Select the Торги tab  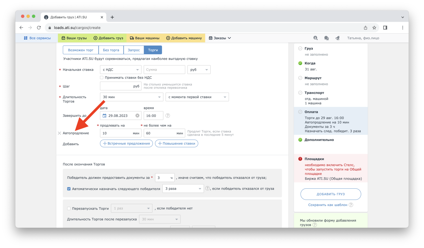pos(153,50)
